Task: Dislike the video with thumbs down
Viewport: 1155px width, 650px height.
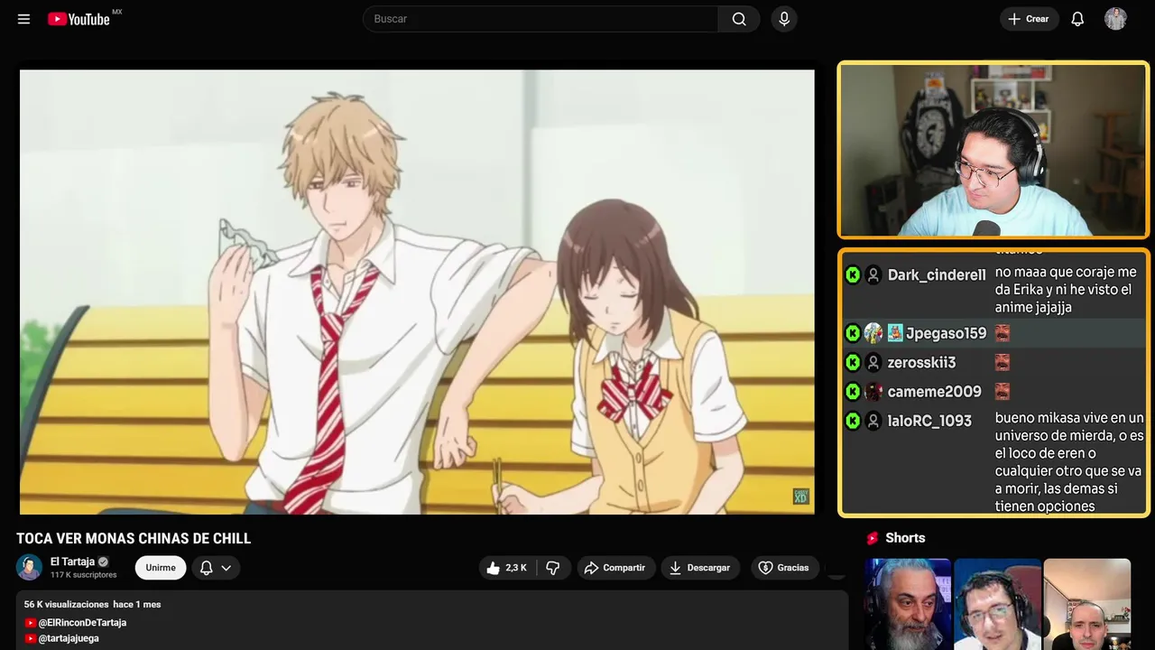Action: [x=553, y=568]
